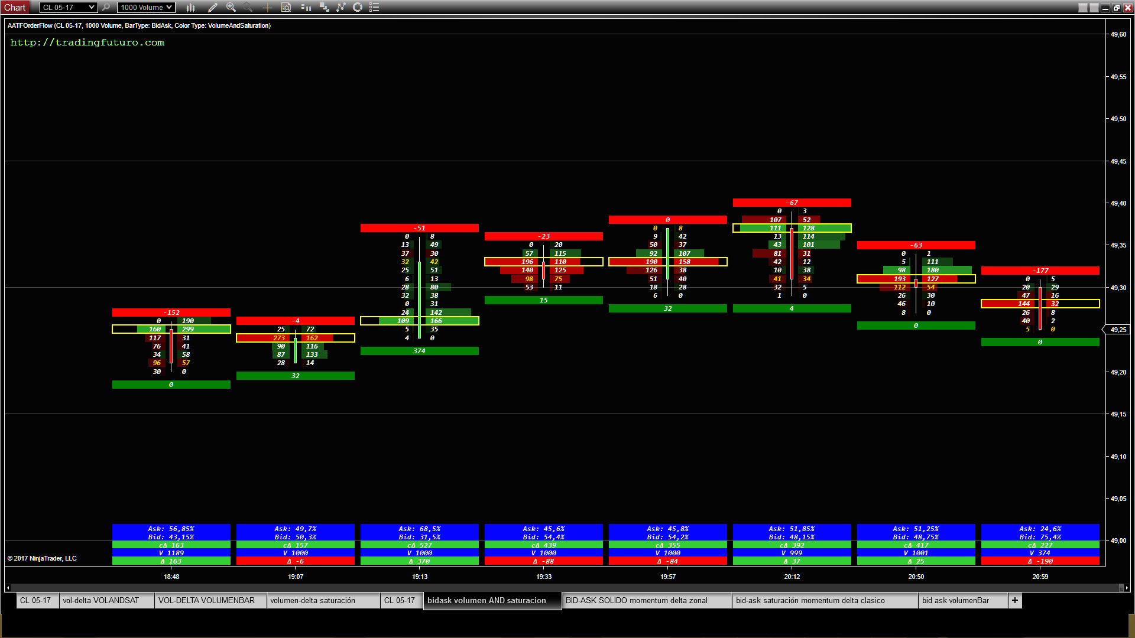Click the 49,25 current price marker
Screen dimensions: 1135x638
point(1117,330)
